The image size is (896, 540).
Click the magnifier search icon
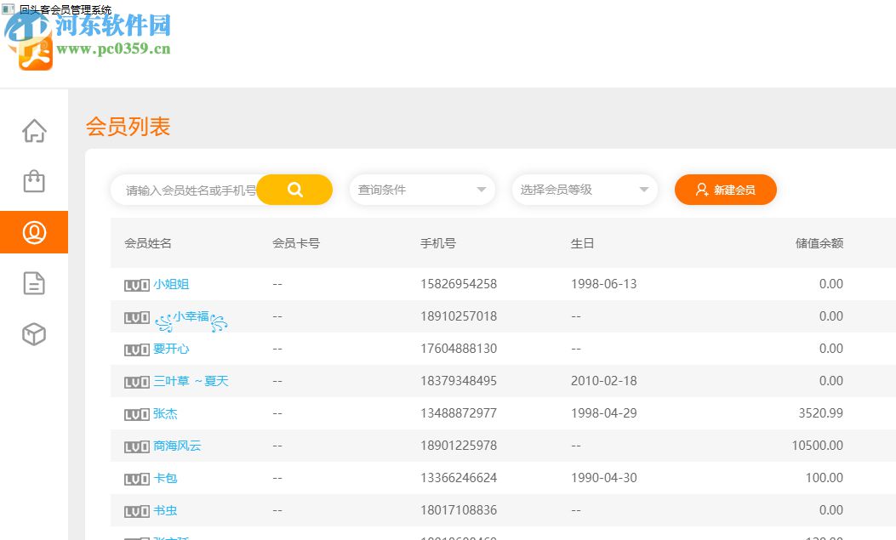pos(294,190)
